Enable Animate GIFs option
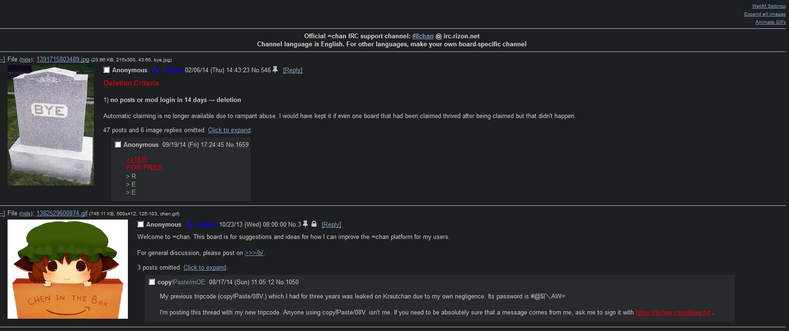 pyautogui.click(x=770, y=22)
